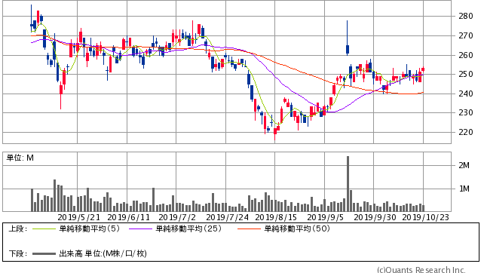The height and width of the screenshot is (273, 481).
Task: Click the 2019/10/23 date axis label
Action: 425,217
